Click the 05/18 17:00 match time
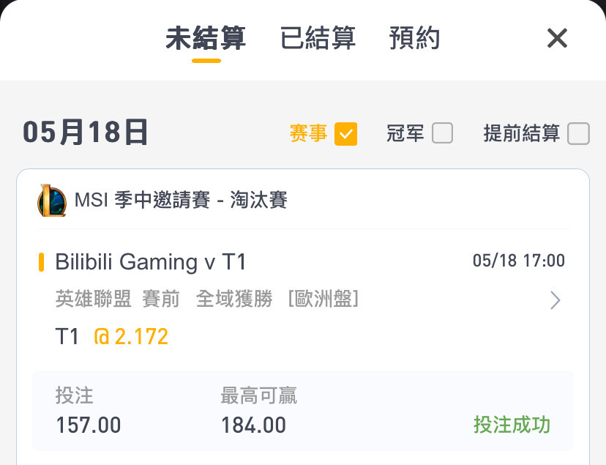 pos(519,261)
